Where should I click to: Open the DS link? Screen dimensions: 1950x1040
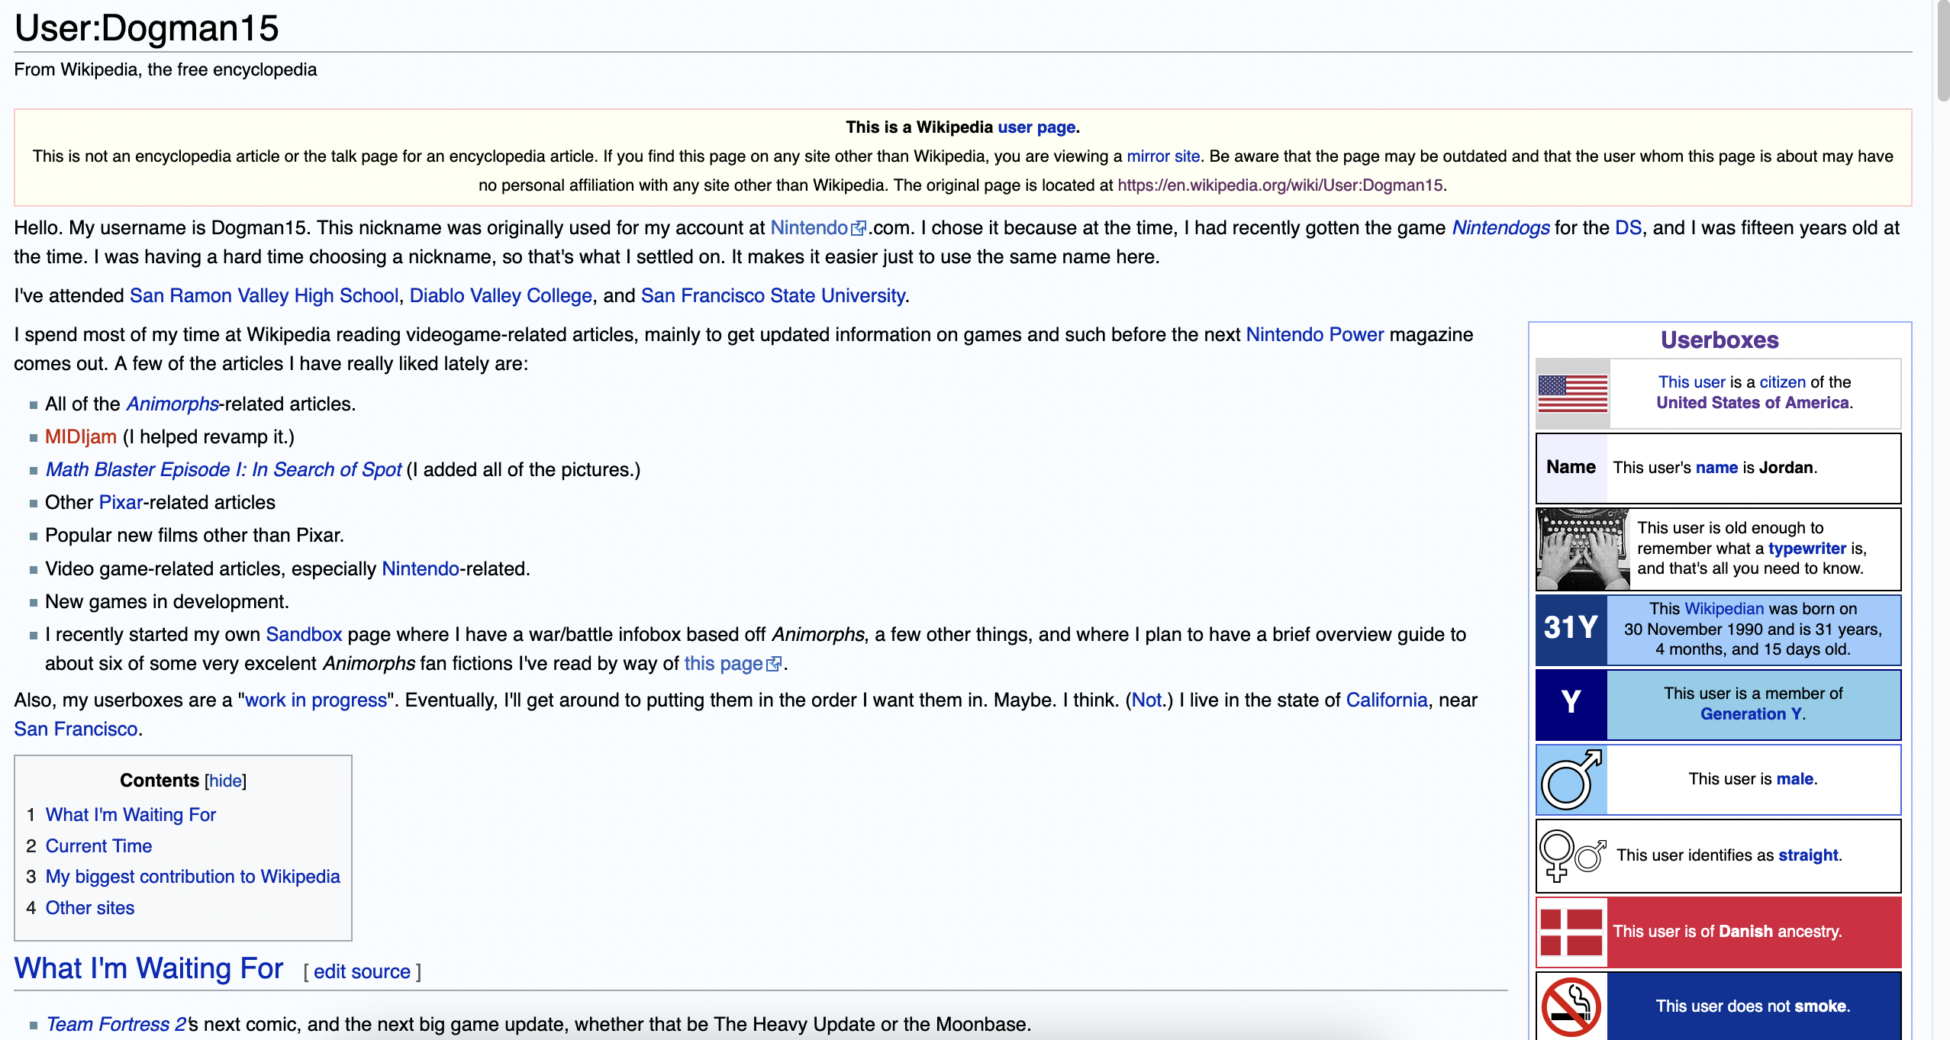click(x=1628, y=228)
